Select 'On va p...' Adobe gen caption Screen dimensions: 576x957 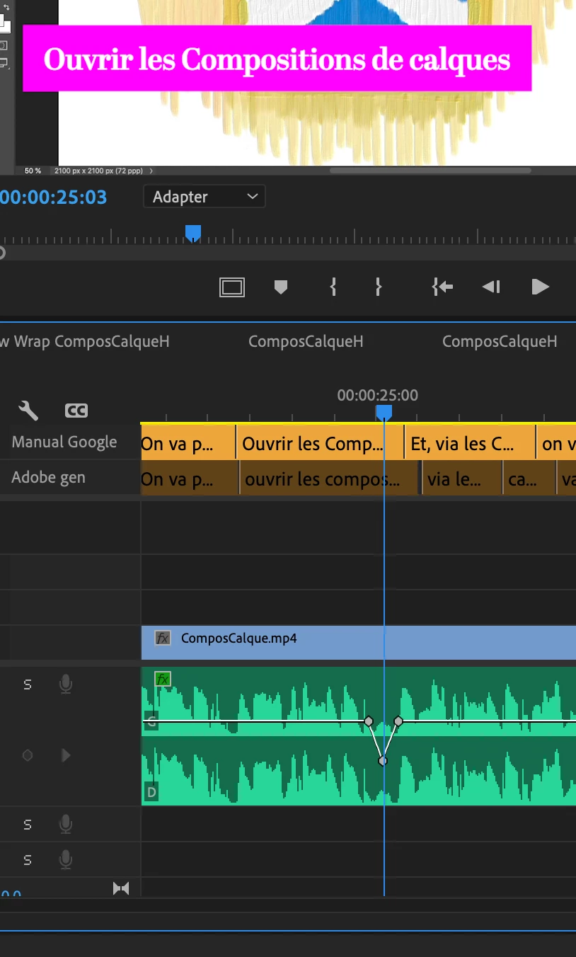190,478
